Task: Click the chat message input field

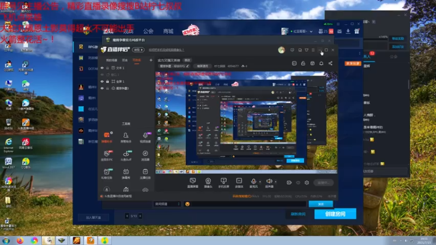Action: pyautogui.click(x=249, y=204)
